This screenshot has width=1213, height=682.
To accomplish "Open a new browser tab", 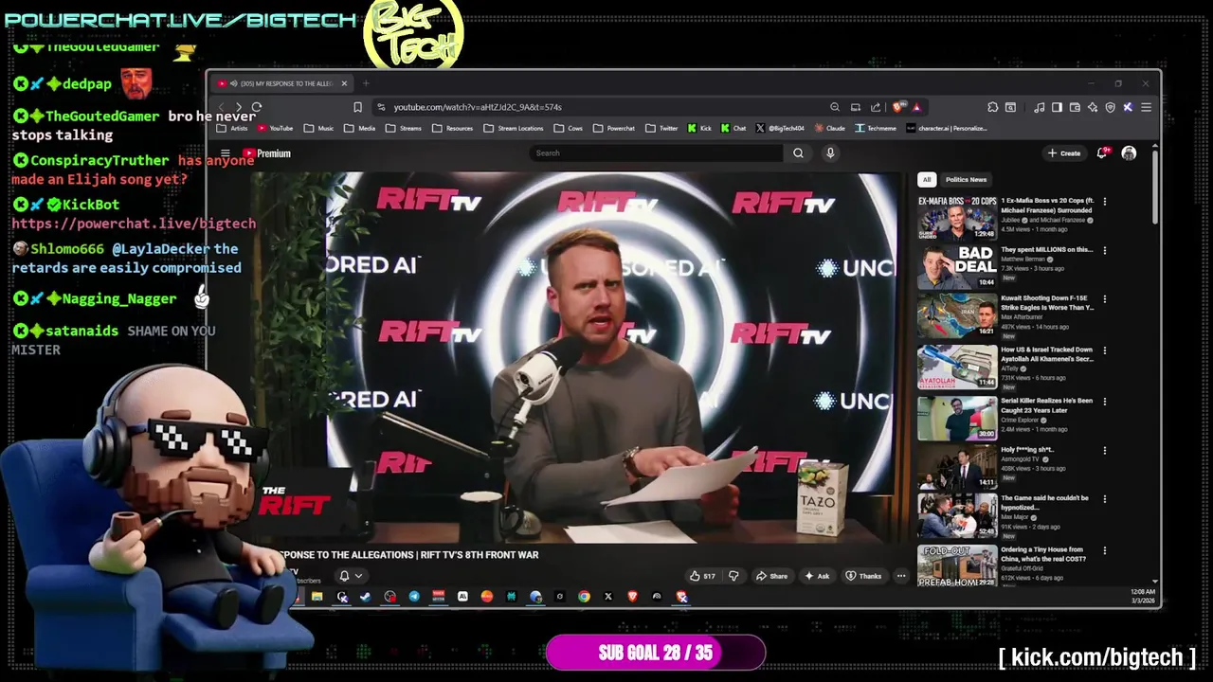I will [x=366, y=83].
